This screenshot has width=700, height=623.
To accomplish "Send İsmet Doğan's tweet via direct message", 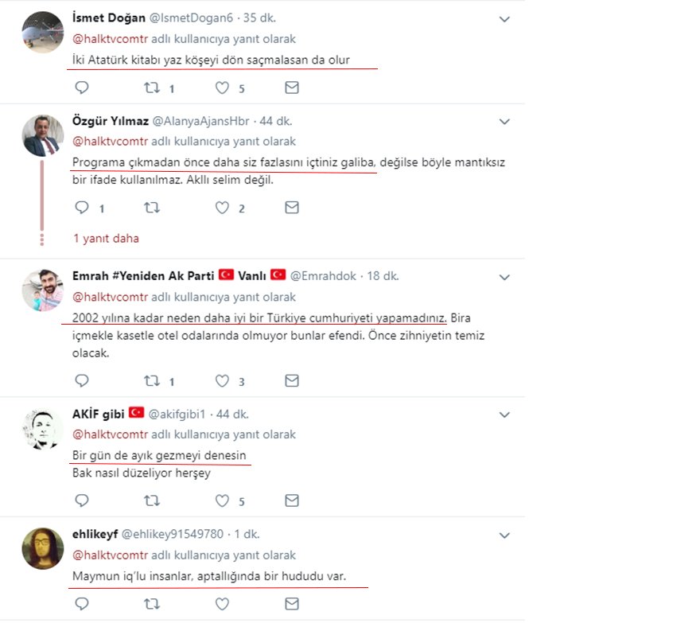I will coord(292,88).
